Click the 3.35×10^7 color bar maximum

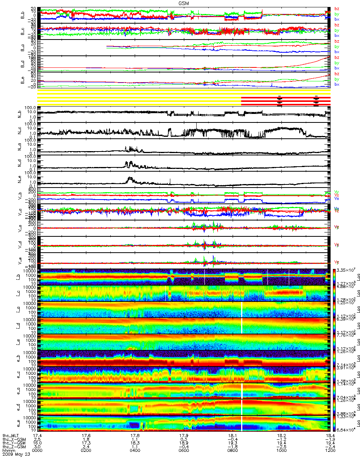pyautogui.click(x=346, y=270)
